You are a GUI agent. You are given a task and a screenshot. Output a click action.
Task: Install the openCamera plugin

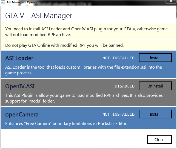point(155,114)
